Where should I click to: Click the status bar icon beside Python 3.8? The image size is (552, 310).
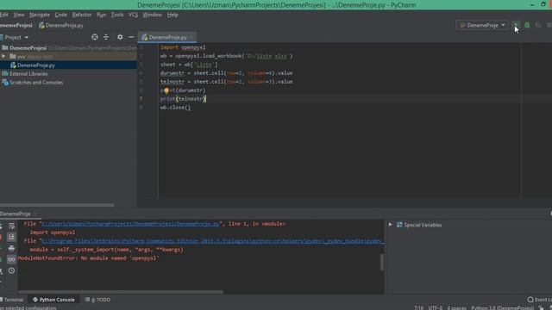click(541, 308)
